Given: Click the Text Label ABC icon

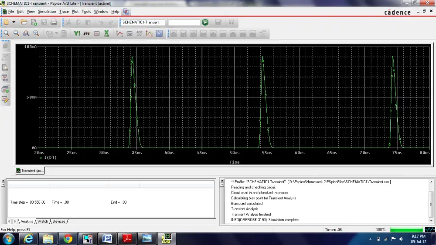Looking at the screenshot, I should [x=140, y=34].
